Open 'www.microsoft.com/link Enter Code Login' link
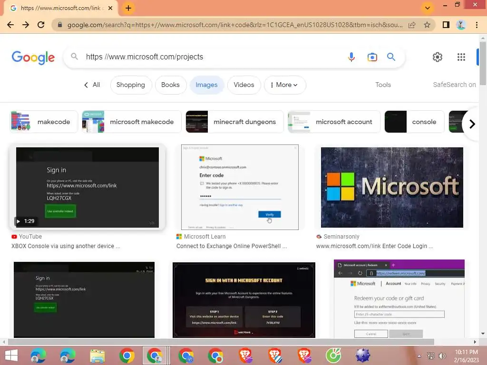This screenshot has height=365, width=487. click(375, 246)
